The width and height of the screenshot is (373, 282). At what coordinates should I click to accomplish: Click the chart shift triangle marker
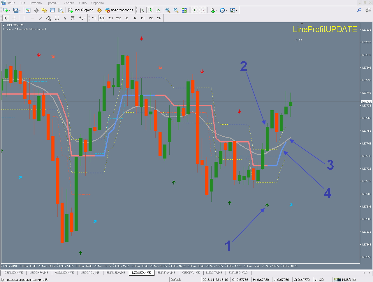(x=302, y=24)
